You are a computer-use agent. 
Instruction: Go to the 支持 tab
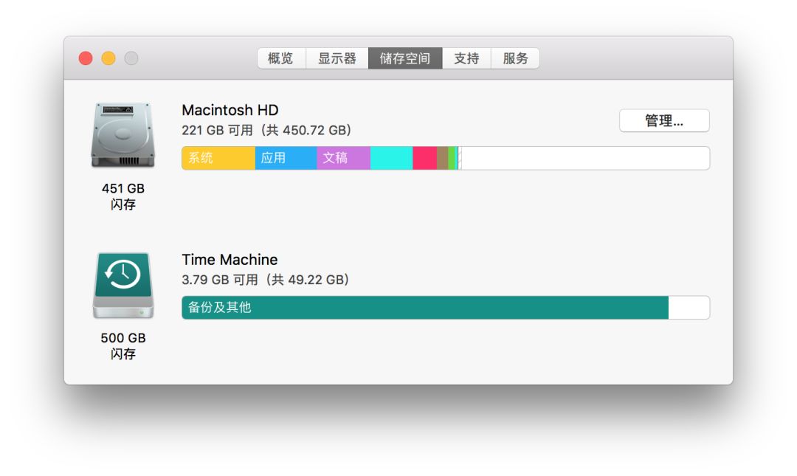466,58
